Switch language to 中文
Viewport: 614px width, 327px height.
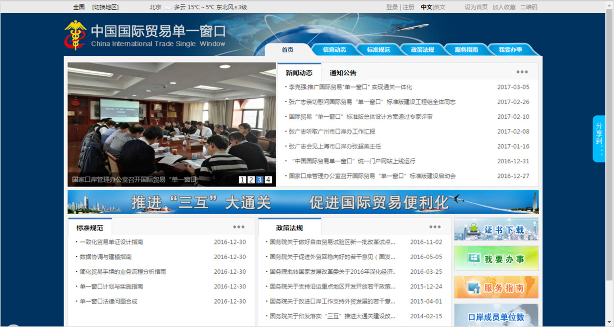click(x=426, y=7)
